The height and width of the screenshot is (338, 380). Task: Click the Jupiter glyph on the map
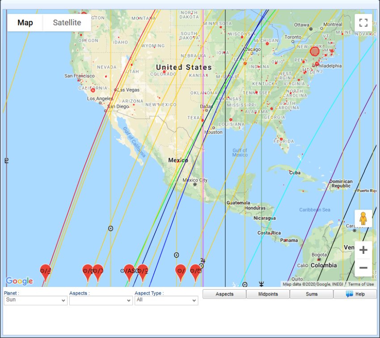tap(203, 261)
